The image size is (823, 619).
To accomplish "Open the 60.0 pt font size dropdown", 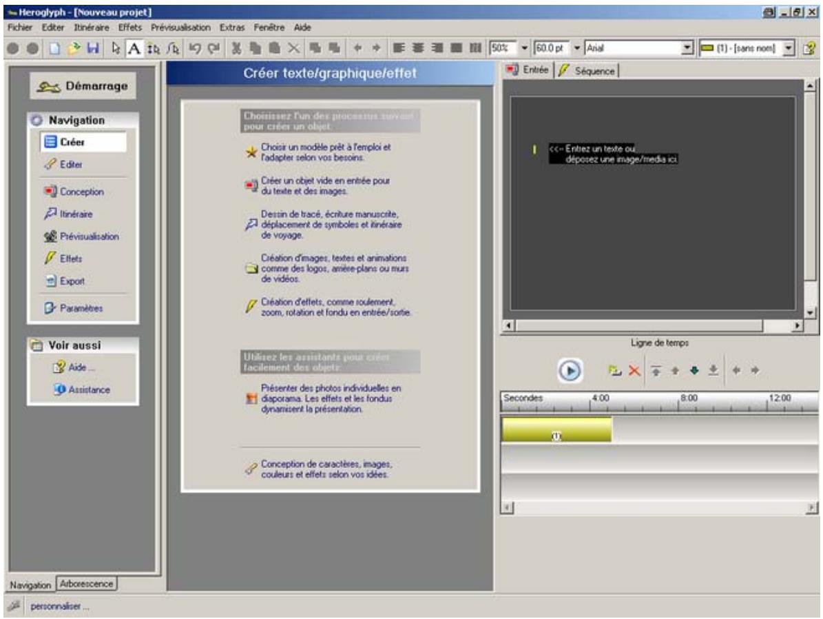I will pyautogui.click(x=577, y=48).
